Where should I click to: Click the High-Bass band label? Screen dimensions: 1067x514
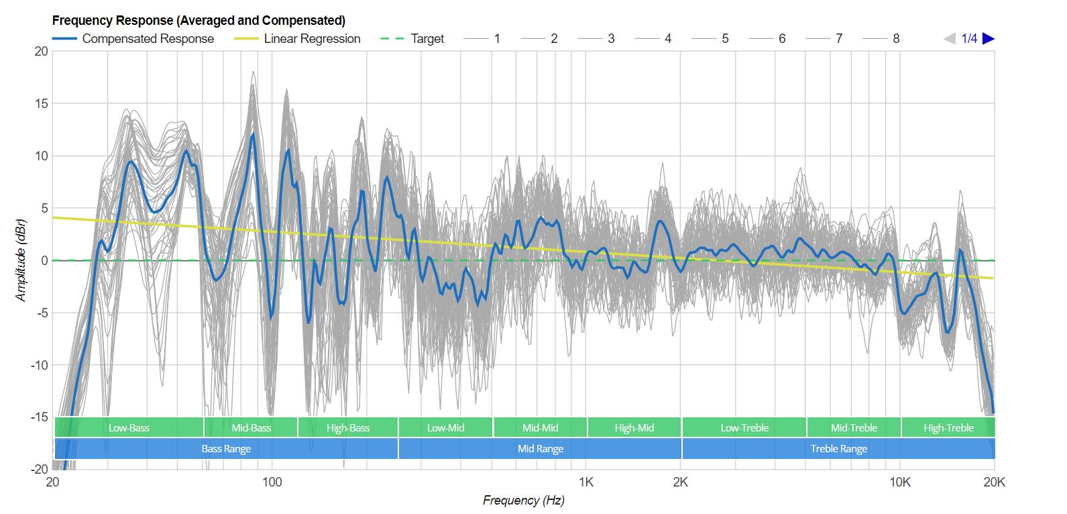tap(348, 427)
